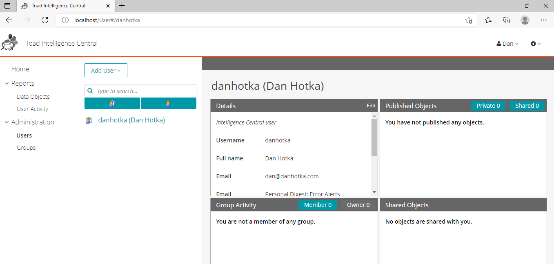Click the Toad Intelligence Central title text
554x264 pixels.
[62, 43]
